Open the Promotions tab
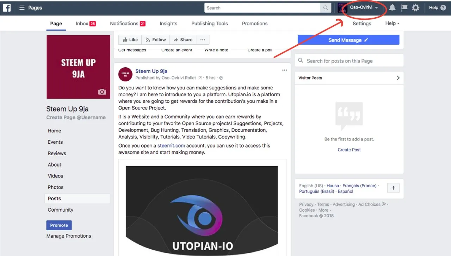Image resolution: width=451 pixels, height=256 pixels. [x=255, y=24]
